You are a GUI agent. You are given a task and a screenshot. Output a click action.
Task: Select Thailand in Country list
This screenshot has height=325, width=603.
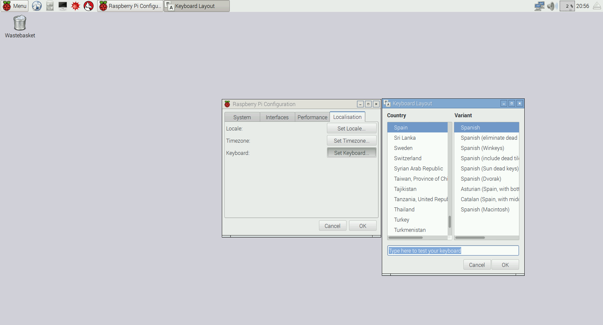(x=417, y=209)
